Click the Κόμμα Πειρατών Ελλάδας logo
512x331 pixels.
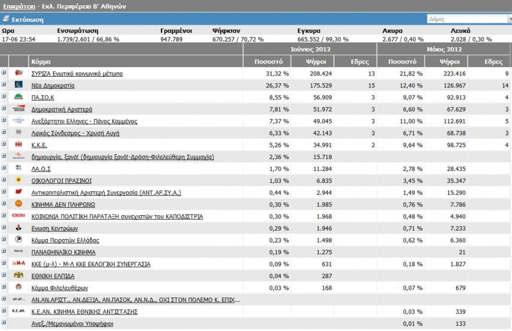[x=19, y=240]
